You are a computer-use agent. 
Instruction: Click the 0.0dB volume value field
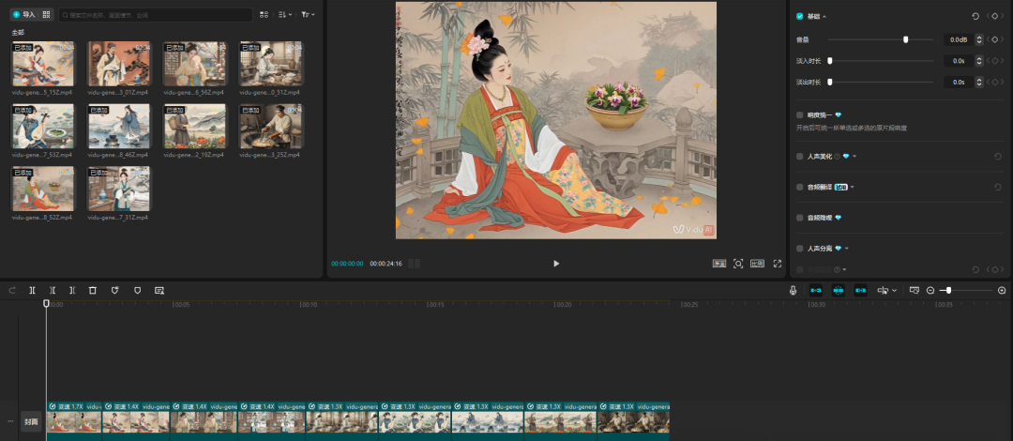(958, 39)
